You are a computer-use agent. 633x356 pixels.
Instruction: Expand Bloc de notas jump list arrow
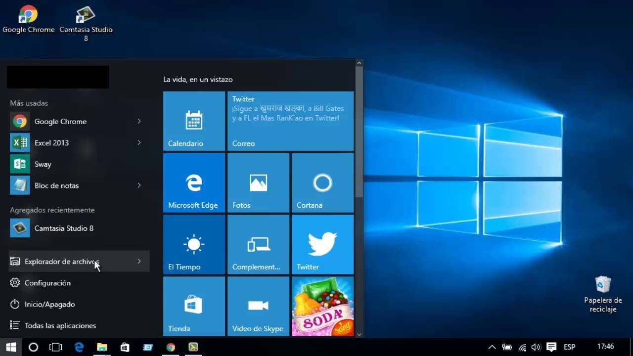click(139, 185)
